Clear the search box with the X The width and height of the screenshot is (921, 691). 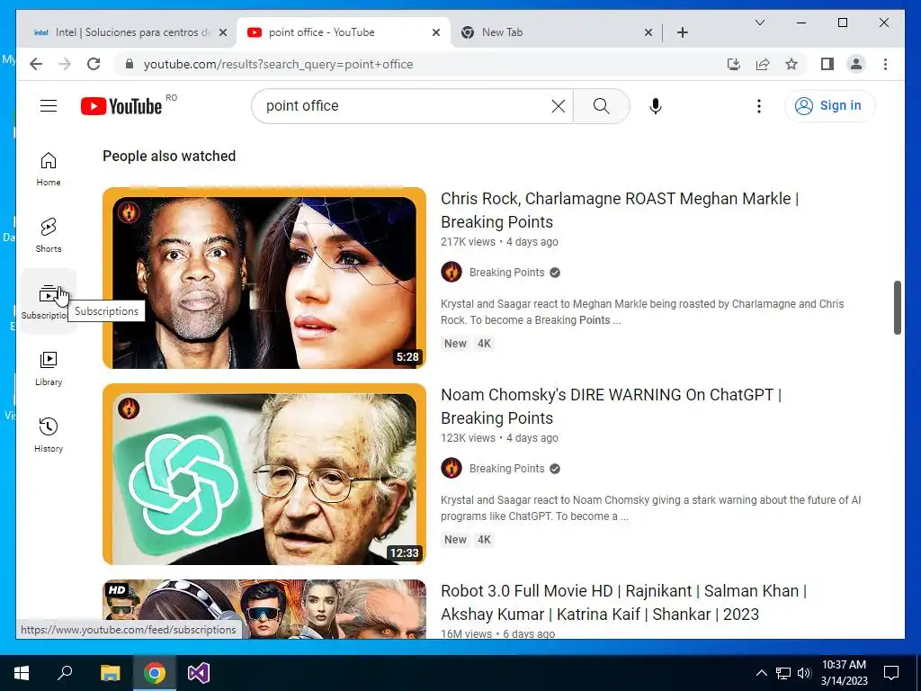(x=558, y=106)
